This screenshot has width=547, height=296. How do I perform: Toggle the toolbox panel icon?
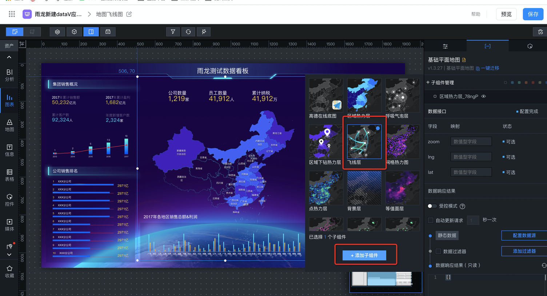point(108,32)
